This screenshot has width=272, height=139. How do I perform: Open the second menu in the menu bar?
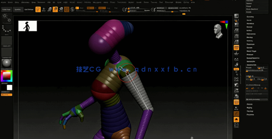[x=10, y=2]
